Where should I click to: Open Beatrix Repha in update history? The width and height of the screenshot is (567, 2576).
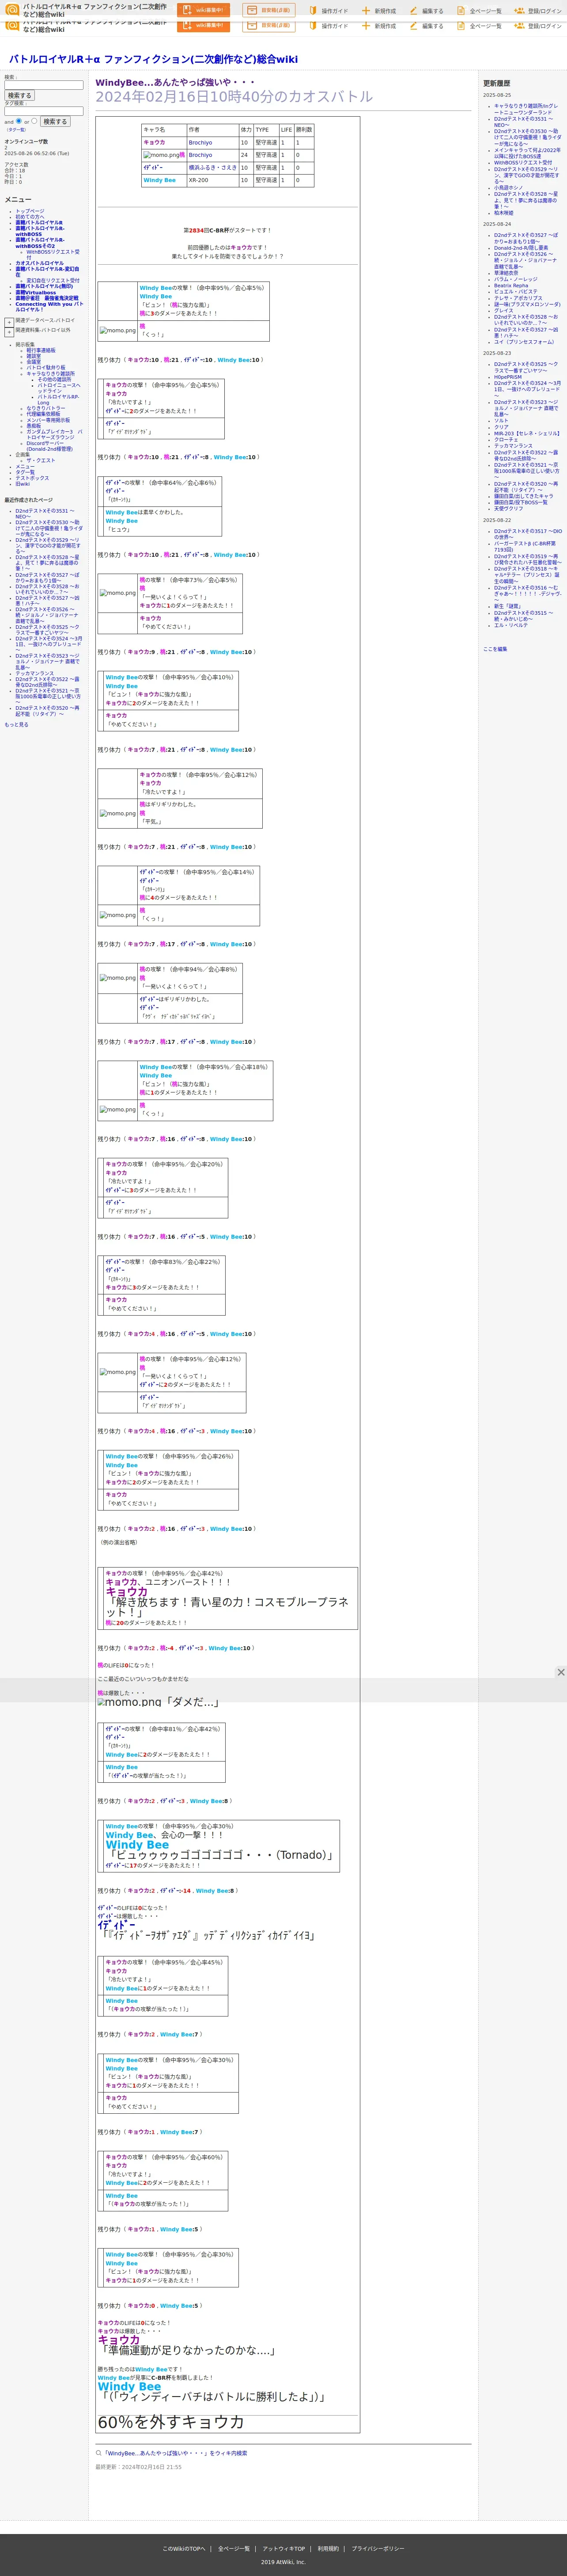pyautogui.click(x=511, y=285)
